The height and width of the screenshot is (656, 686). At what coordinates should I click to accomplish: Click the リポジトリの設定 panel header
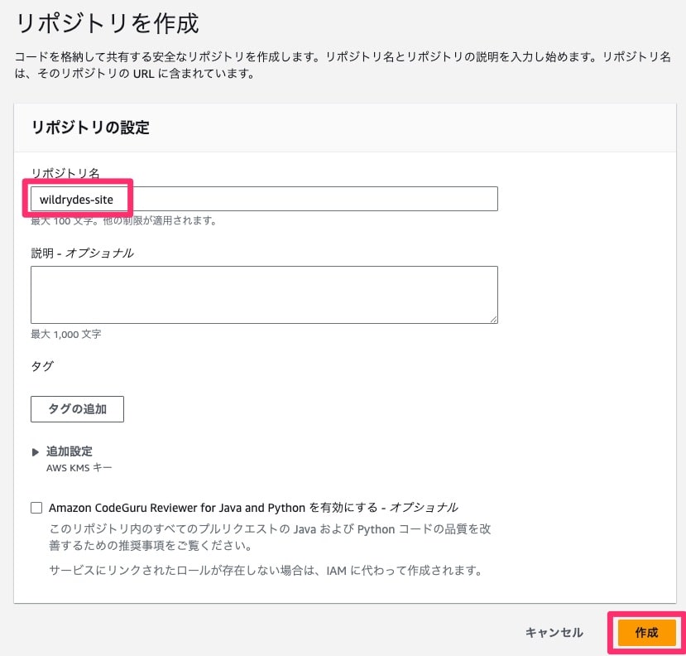pyautogui.click(x=90, y=128)
